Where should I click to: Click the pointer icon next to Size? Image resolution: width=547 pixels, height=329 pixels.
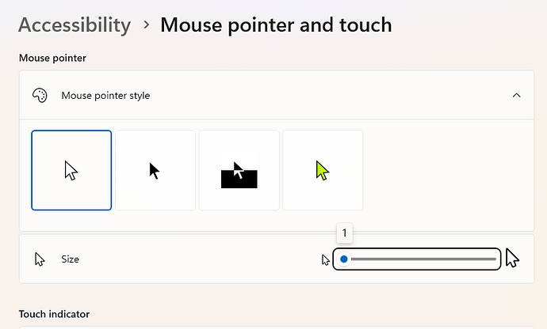[x=40, y=259]
